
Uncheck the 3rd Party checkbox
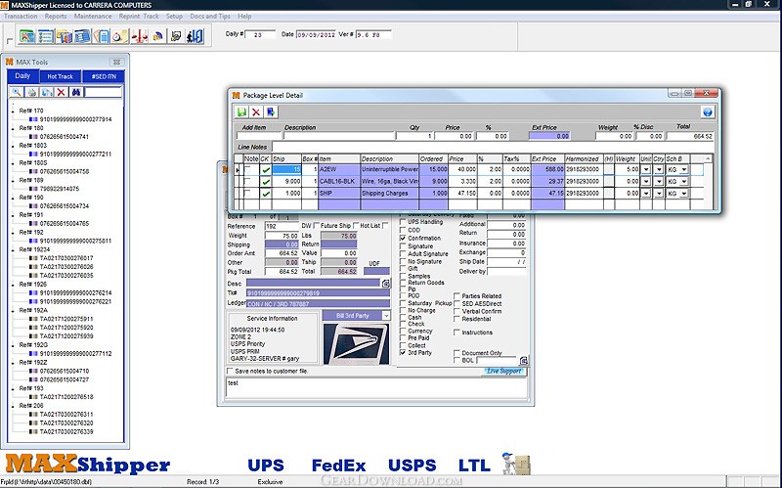pyautogui.click(x=403, y=352)
